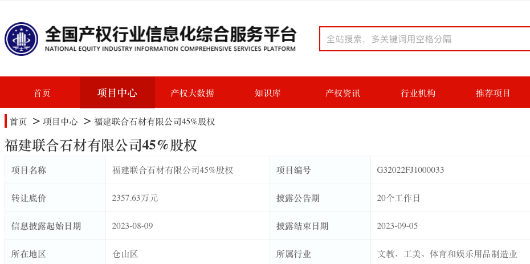The width and height of the screenshot is (530, 264).
Task: Open the 首页 navigation tab
Action: click(42, 93)
